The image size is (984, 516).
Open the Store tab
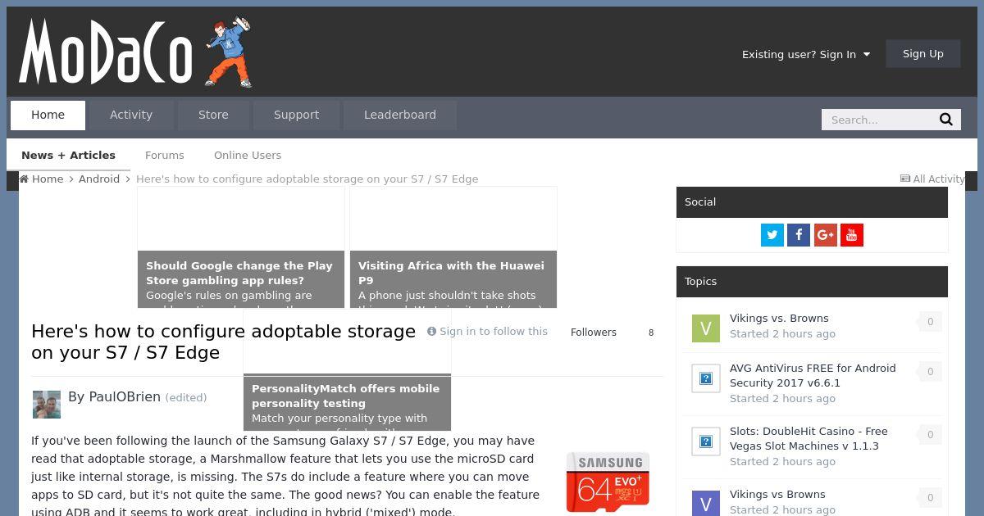(x=213, y=115)
